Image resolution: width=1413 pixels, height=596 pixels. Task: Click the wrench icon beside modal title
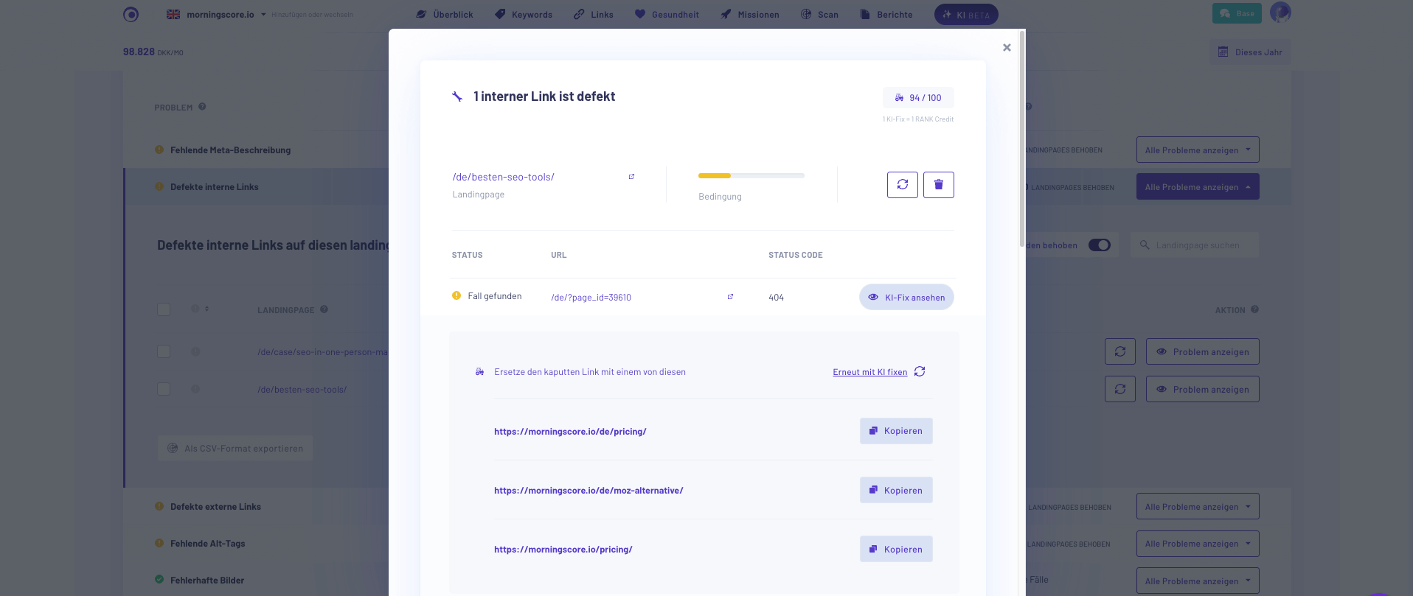point(457,97)
